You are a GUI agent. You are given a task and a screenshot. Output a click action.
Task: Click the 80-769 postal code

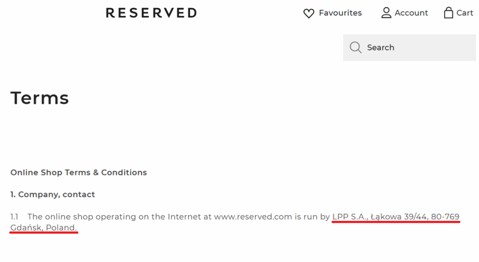[x=445, y=217]
